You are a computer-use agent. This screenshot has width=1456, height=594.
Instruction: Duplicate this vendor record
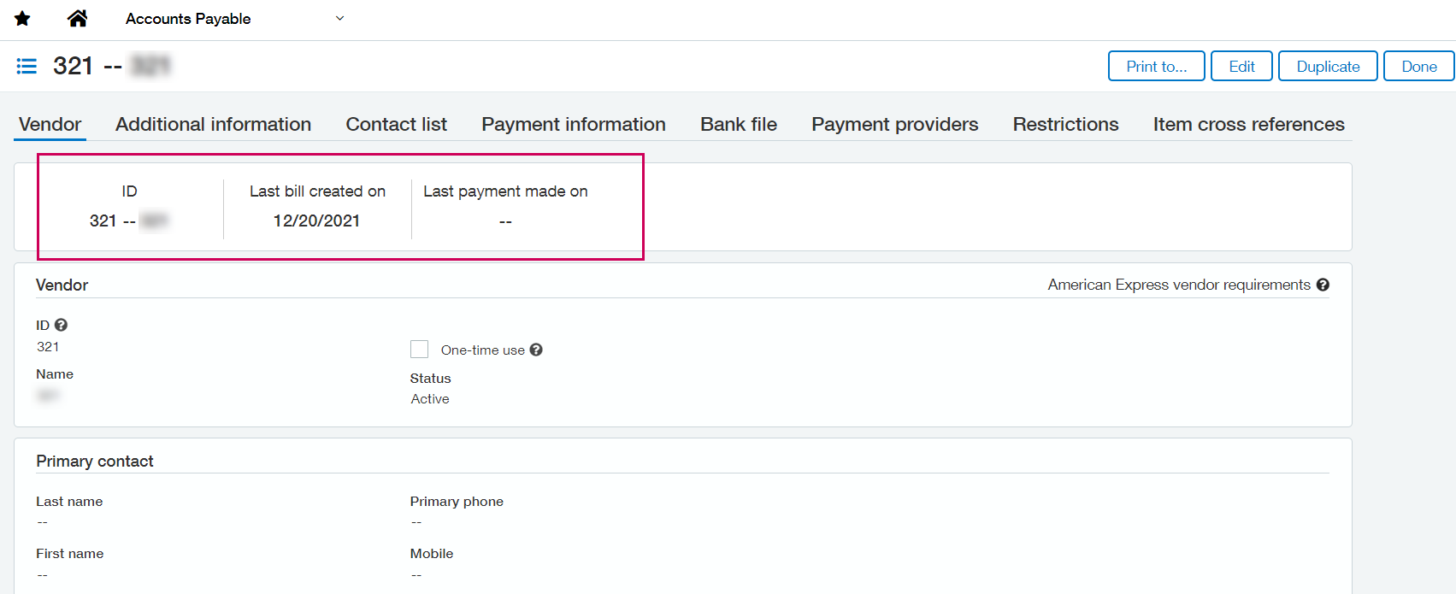pyautogui.click(x=1328, y=66)
